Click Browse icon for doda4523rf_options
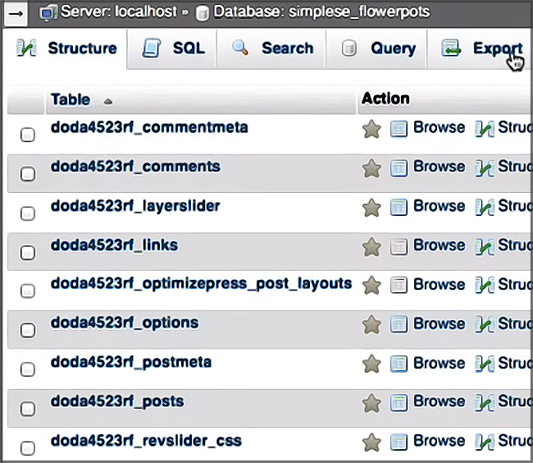This screenshot has width=533, height=463. pyautogui.click(x=399, y=324)
